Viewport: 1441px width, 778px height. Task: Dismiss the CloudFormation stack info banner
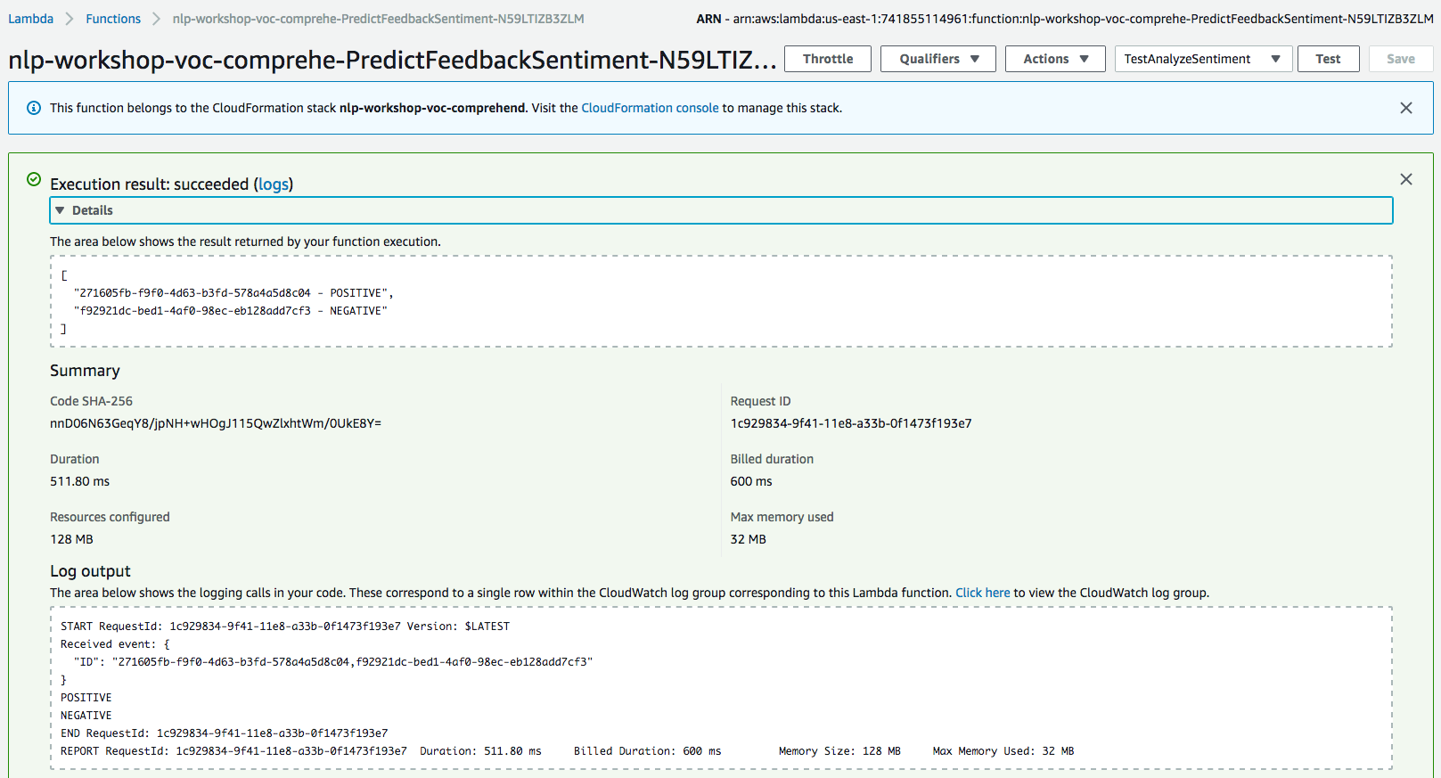pos(1406,108)
